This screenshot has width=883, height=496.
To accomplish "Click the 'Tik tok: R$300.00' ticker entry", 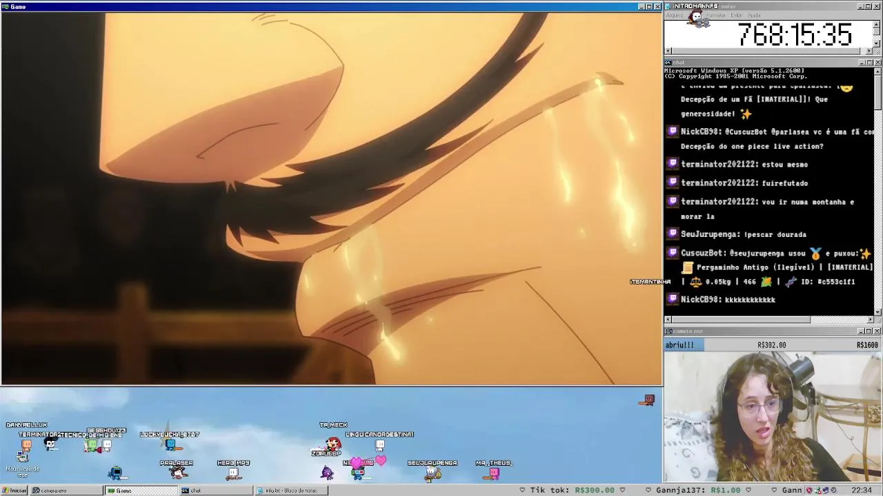I will click(571, 490).
